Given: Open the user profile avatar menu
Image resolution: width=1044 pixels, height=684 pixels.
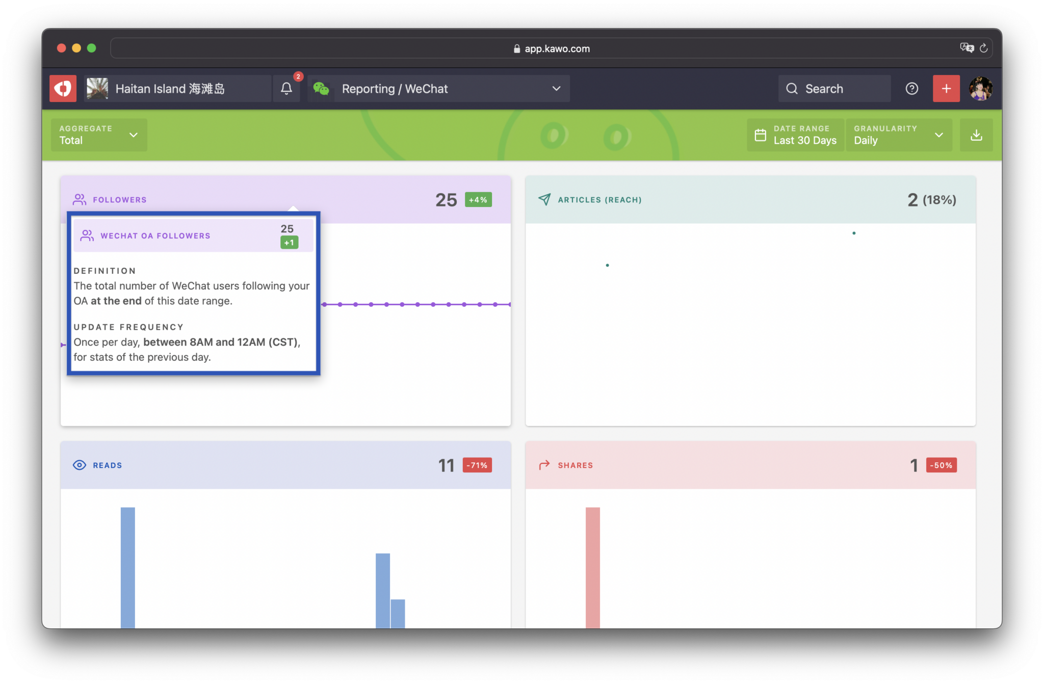Looking at the screenshot, I should pos(980,89).
